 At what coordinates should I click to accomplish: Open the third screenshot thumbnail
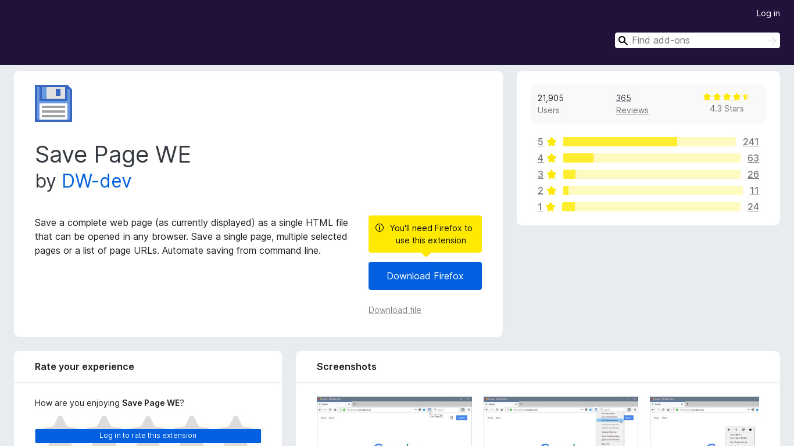(x=704, y=421)
